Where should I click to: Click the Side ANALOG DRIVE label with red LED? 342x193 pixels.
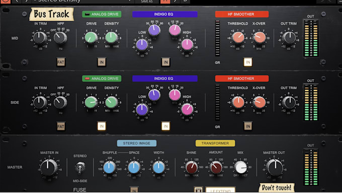click(102, 79)
